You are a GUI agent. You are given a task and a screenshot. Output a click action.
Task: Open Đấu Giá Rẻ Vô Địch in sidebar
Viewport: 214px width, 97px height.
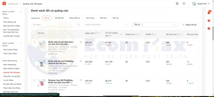[x=12, y=69]
